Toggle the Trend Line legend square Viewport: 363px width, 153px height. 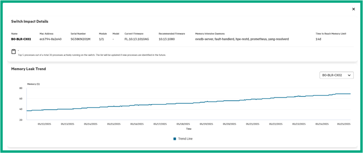coord(175,138)
